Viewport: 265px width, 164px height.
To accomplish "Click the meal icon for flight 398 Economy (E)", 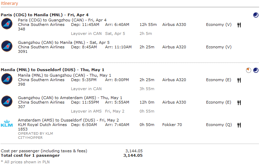I will point(239,80).
